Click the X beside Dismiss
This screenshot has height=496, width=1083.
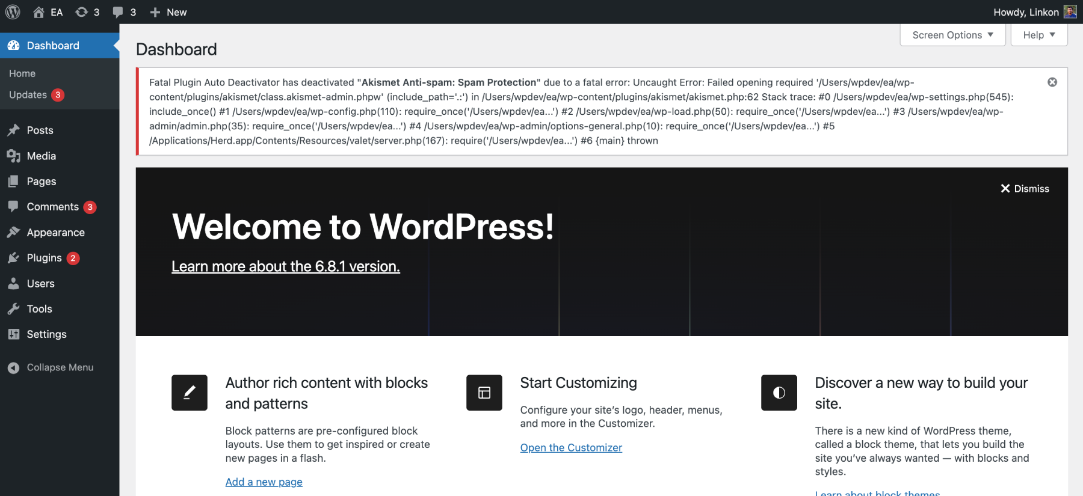coord(1005,189)
